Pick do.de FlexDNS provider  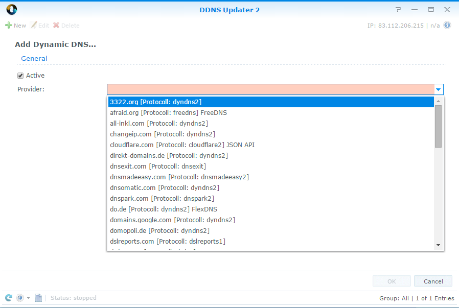(x=271, y=209)
